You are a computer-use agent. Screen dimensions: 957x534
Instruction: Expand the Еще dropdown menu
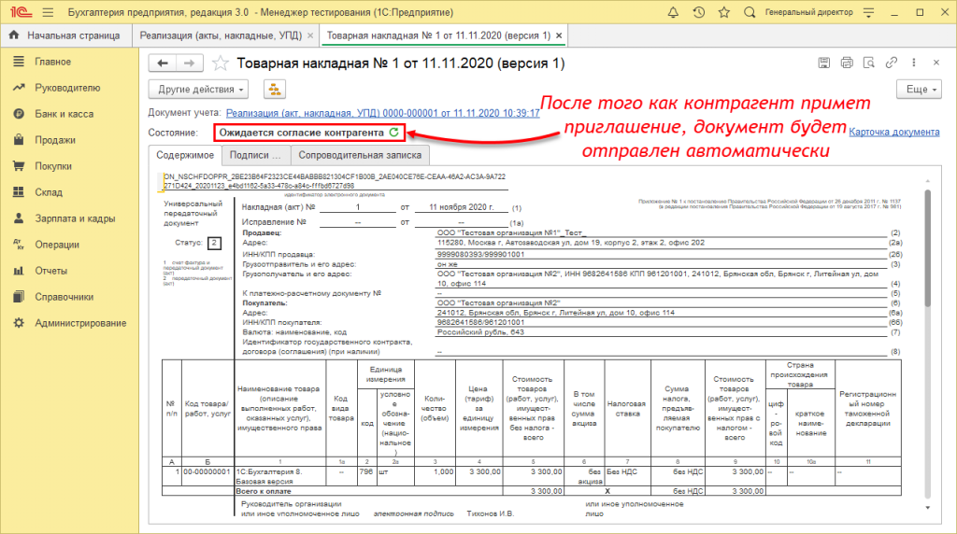click(920, 89)
